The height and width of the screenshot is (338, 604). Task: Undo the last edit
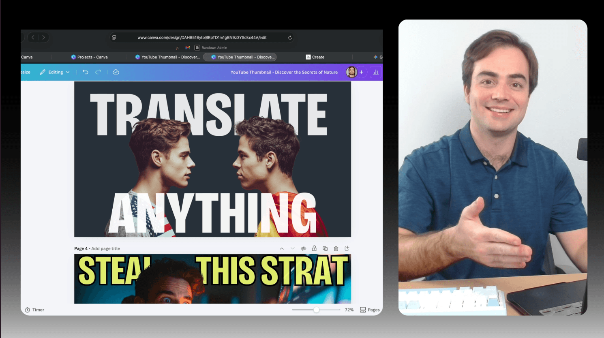tap(86, 72)
